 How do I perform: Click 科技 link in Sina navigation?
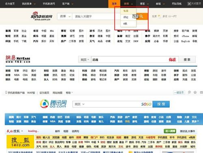pyautogui.click(x=8, y=41)
